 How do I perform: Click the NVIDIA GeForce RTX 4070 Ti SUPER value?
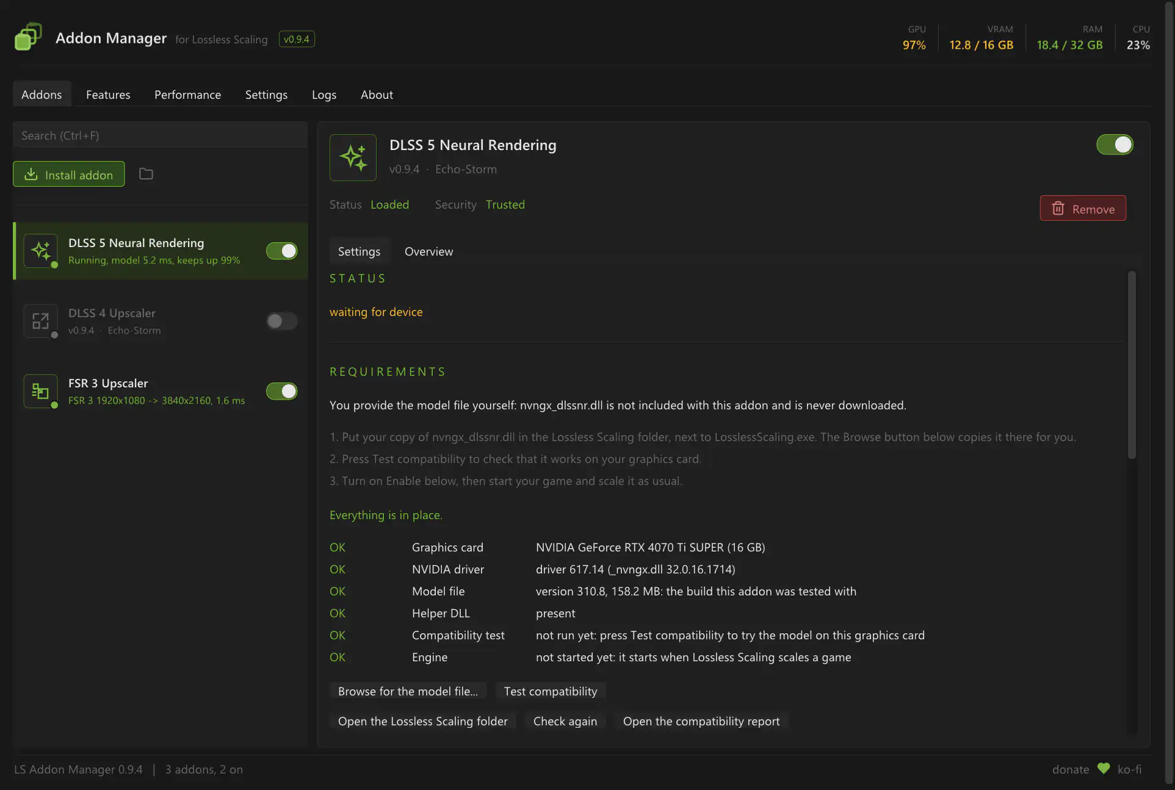coord(651,547)
